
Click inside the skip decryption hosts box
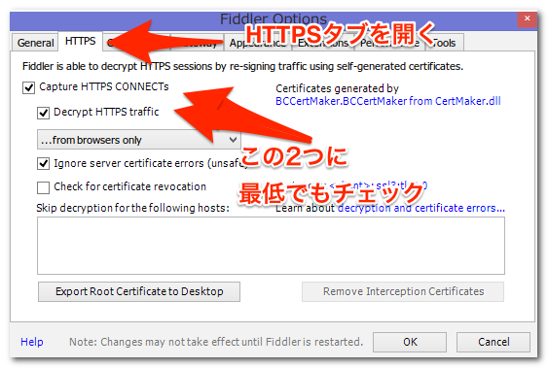271,246
